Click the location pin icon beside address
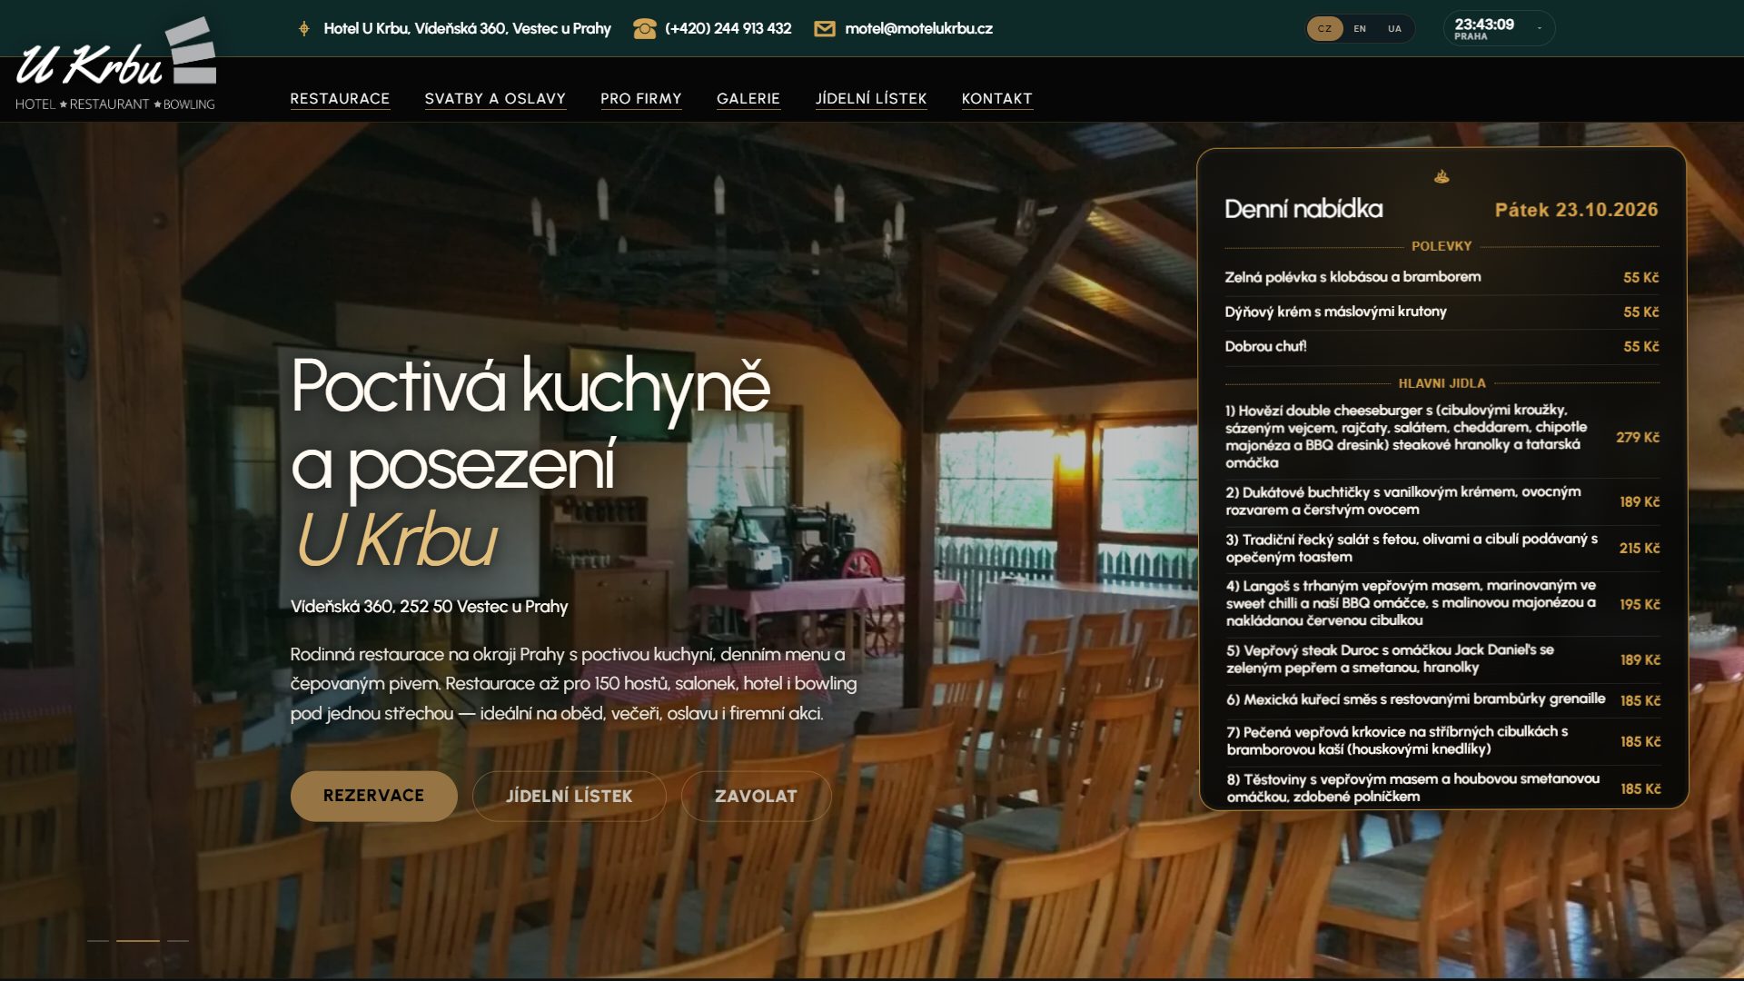Viewport: 1744px width, 981px height. click(304, 29)
